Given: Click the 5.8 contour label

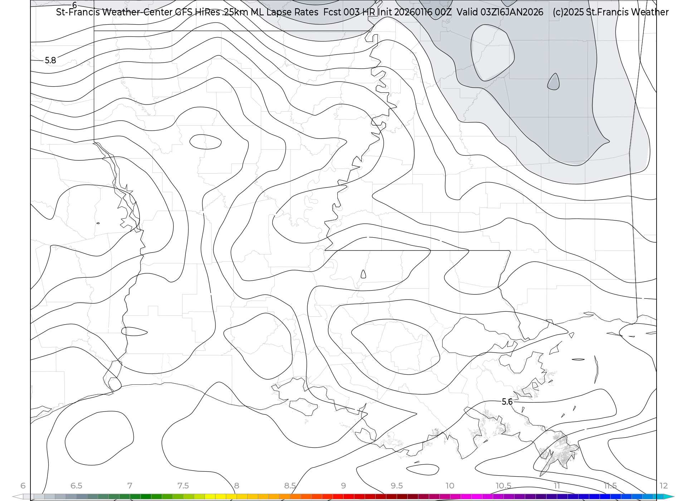Looking at the screenshot, I should 50,60.
